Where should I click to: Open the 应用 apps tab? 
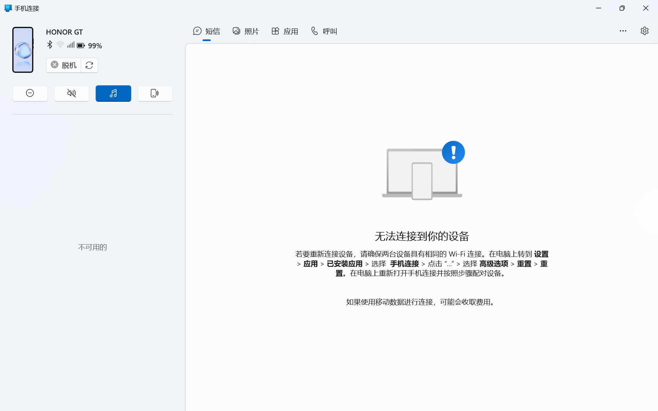(284, 31)
